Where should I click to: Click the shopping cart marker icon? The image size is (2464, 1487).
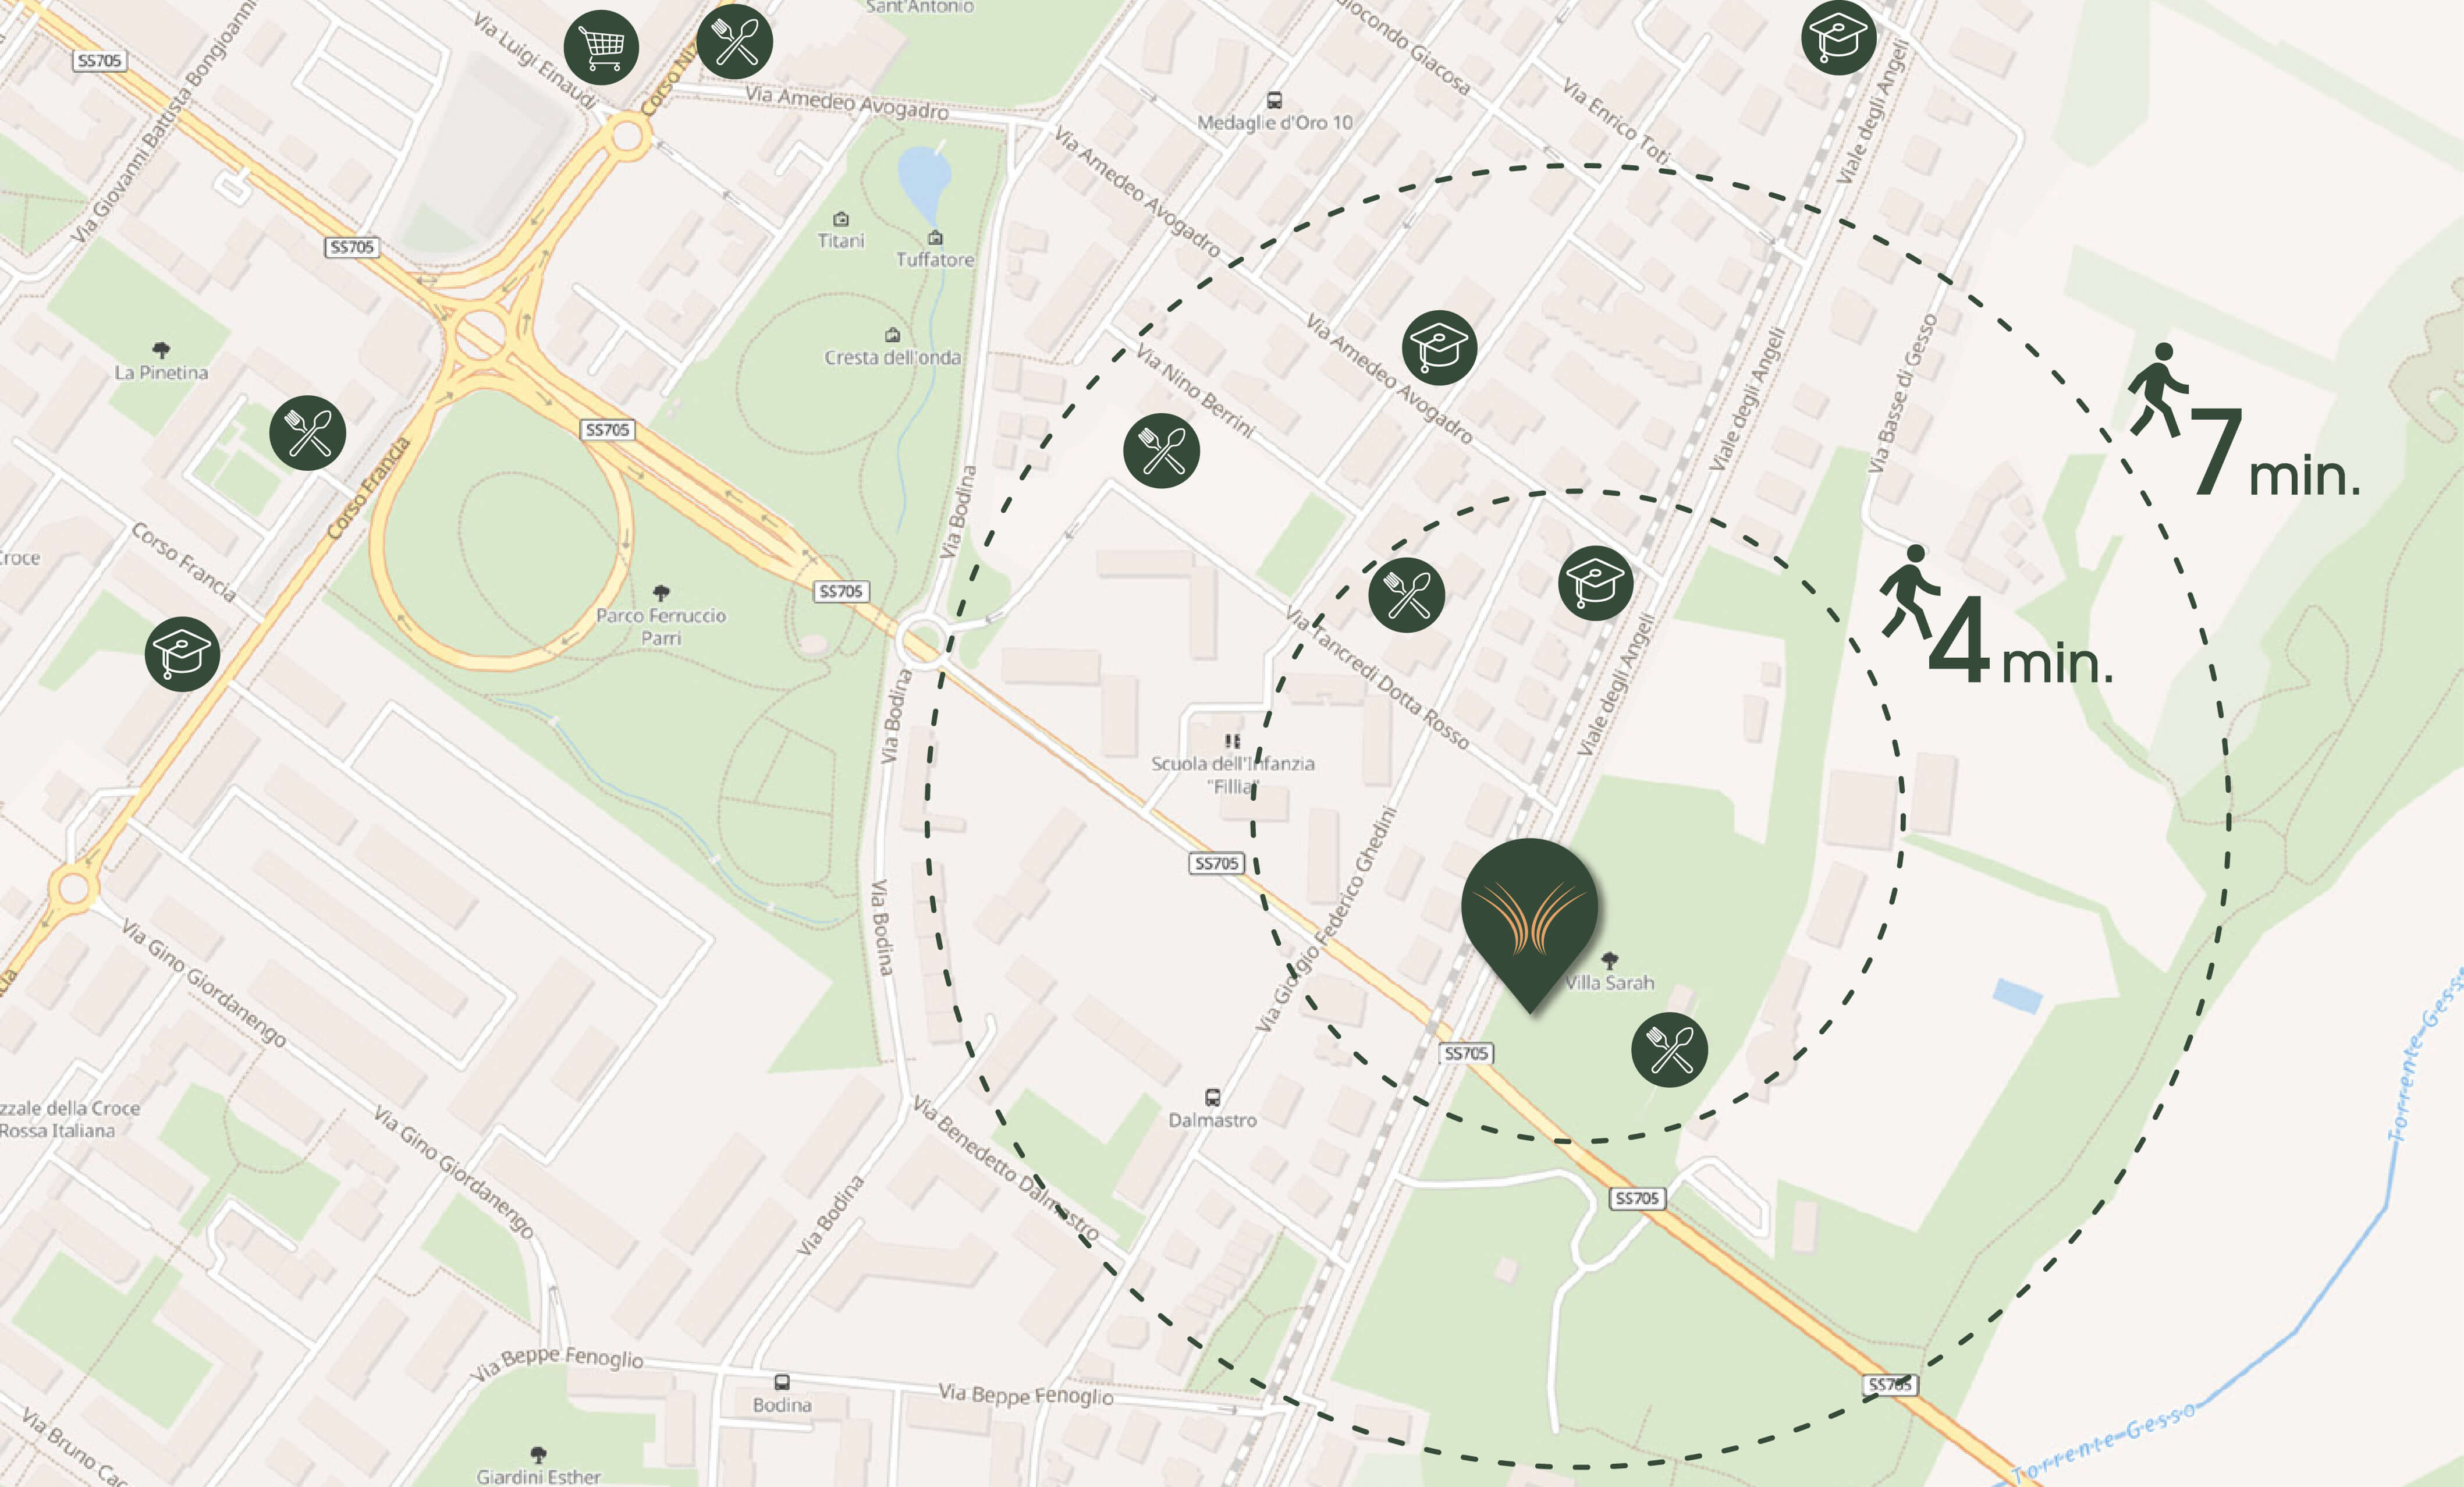tap(601, 47)
